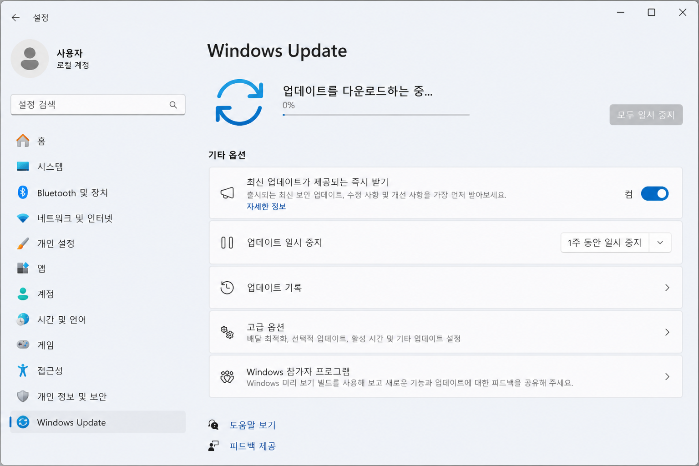Viewport: 699px width, 466px height.
Task: Click the advanced options gears icon
Action: tap(227, 332)
